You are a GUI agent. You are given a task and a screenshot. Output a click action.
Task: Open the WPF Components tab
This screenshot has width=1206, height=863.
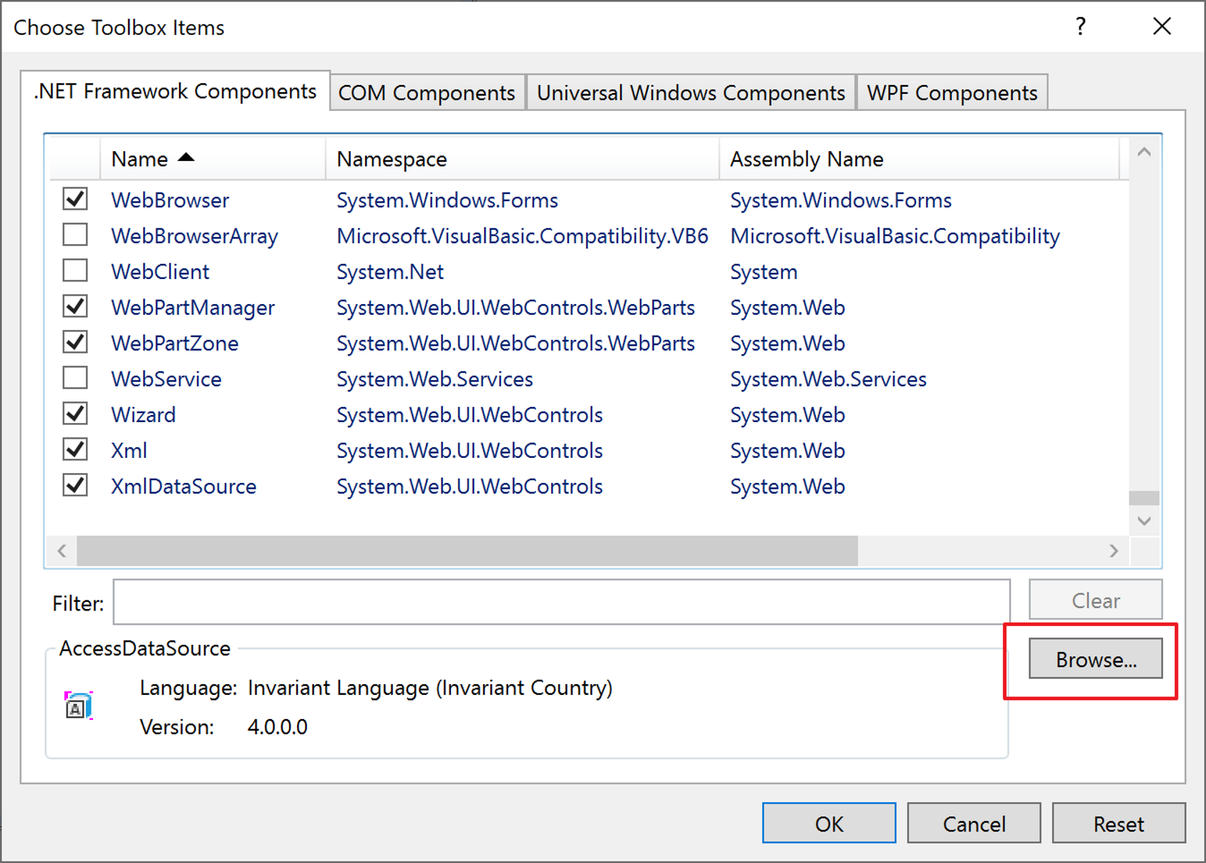click(x=951, y=92)
